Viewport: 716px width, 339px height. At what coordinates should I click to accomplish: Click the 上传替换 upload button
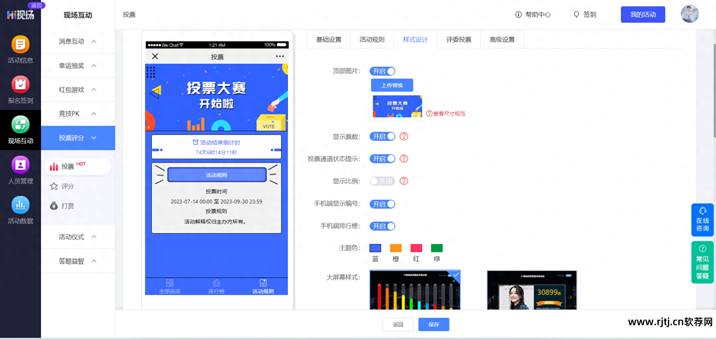392,85
